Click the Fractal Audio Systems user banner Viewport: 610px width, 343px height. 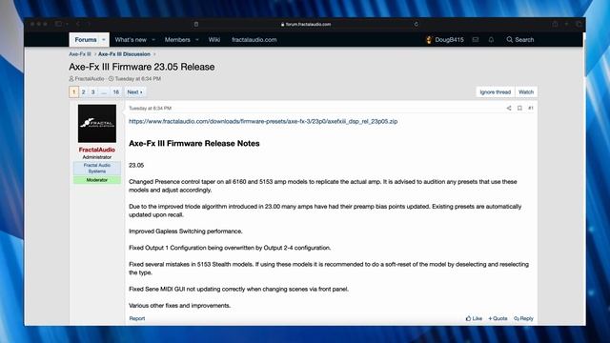point(97,168)
